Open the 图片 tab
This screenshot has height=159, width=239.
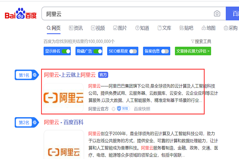pyautogui.click(x=120, y=28)
